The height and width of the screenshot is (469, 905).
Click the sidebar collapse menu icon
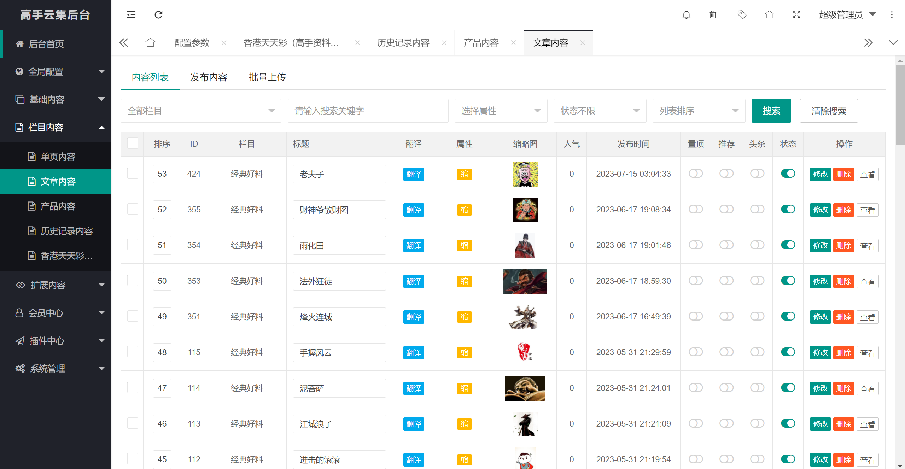(131, 14)
